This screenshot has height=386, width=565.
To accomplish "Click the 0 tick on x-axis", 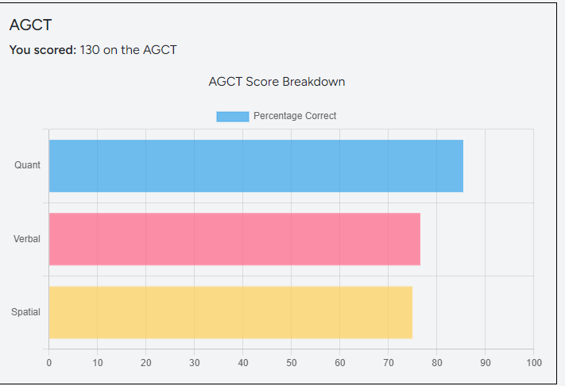I will coord(49,363).
